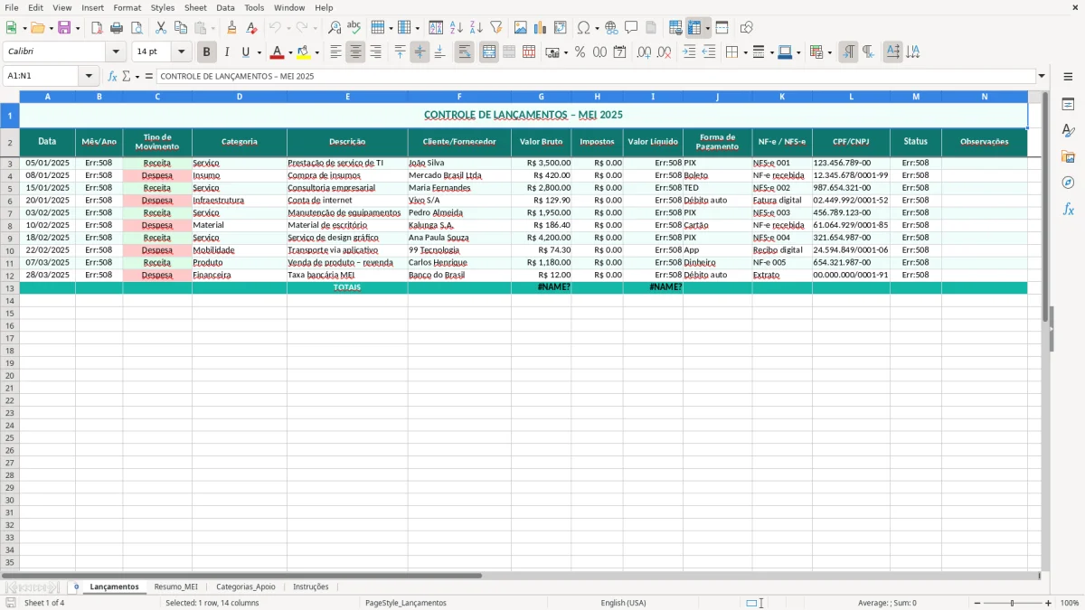The height and width of the screenshot is (610, 1085).
Task: Open the sidebar Gallery
Action: [1068, 156]
